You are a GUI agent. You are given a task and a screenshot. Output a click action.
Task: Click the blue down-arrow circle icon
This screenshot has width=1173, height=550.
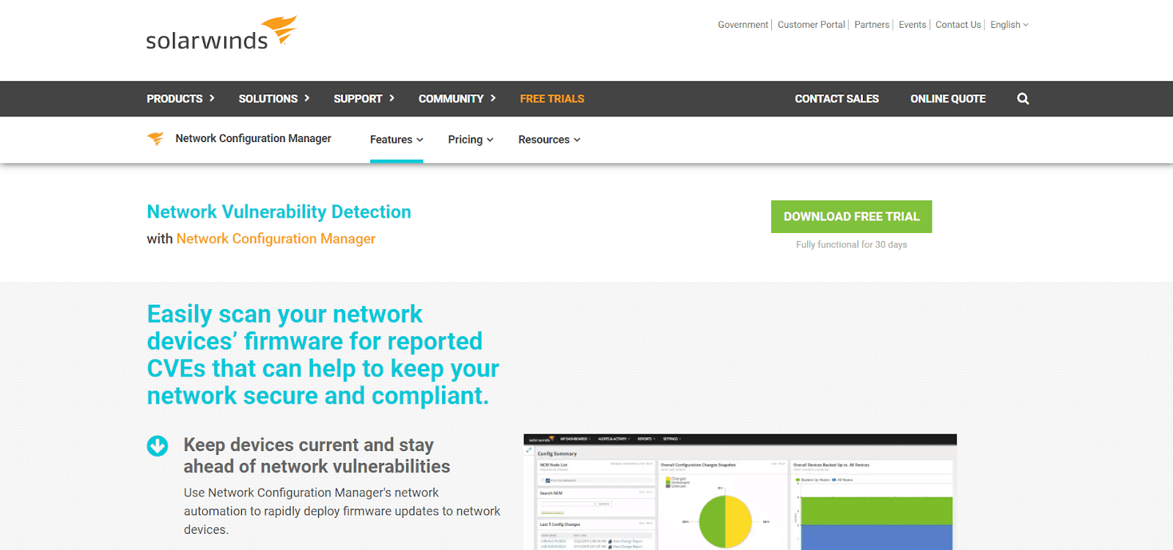point(158,445)
